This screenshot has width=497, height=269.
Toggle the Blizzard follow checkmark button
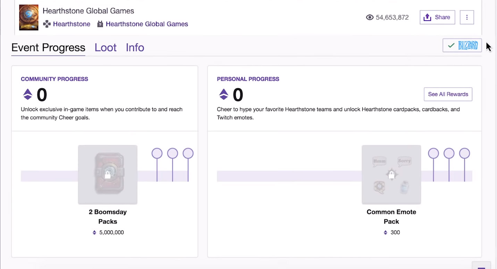[462, 46]
